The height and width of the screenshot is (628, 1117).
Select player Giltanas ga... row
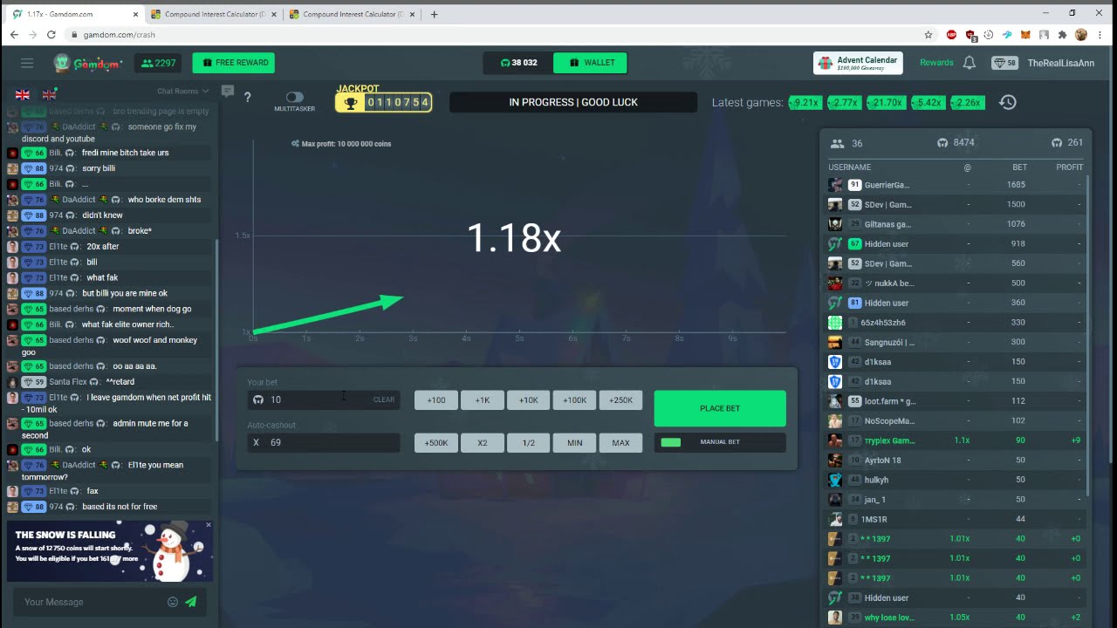956,224
